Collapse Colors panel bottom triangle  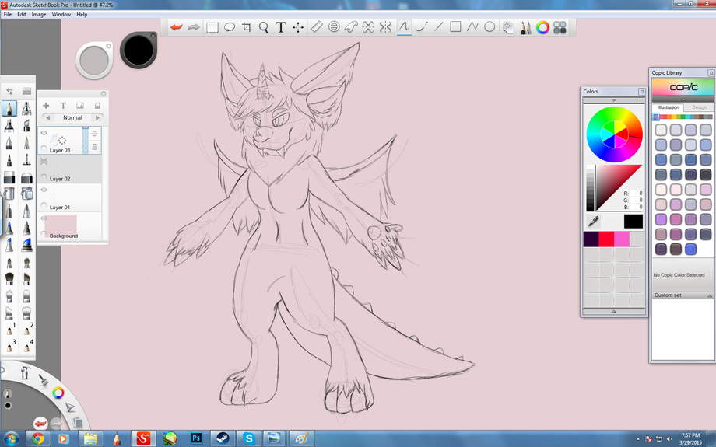(614, 311)
